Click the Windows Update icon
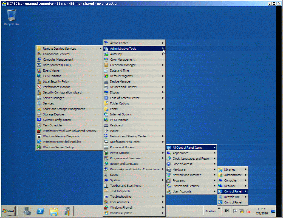 [x=106, y=213]
